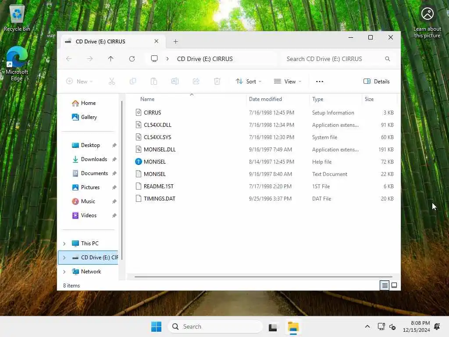449x337 pixels.
Task: Open the network status tray icon
Action: pyautogui.click(x=381, y=326)
